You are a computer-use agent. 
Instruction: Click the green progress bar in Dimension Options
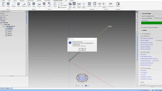(152, 23)
